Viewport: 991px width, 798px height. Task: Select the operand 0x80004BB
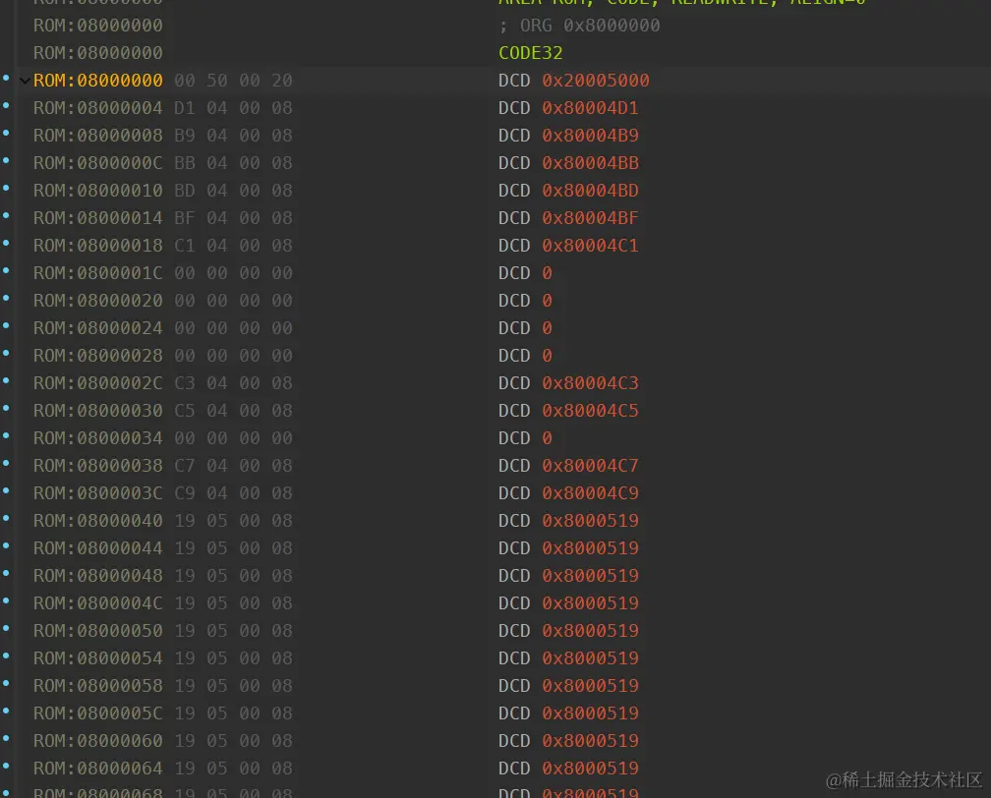pyautogui.click(x=590, y=163)
